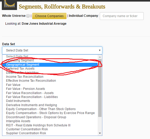Choose Derivative Instruments and Hedging
The image size is (150, 139).
pyautogui.click(x=50, y=105)
